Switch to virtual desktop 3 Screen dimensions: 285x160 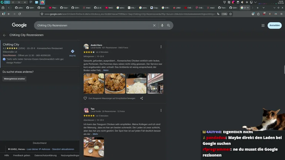[x=19, y=2]
